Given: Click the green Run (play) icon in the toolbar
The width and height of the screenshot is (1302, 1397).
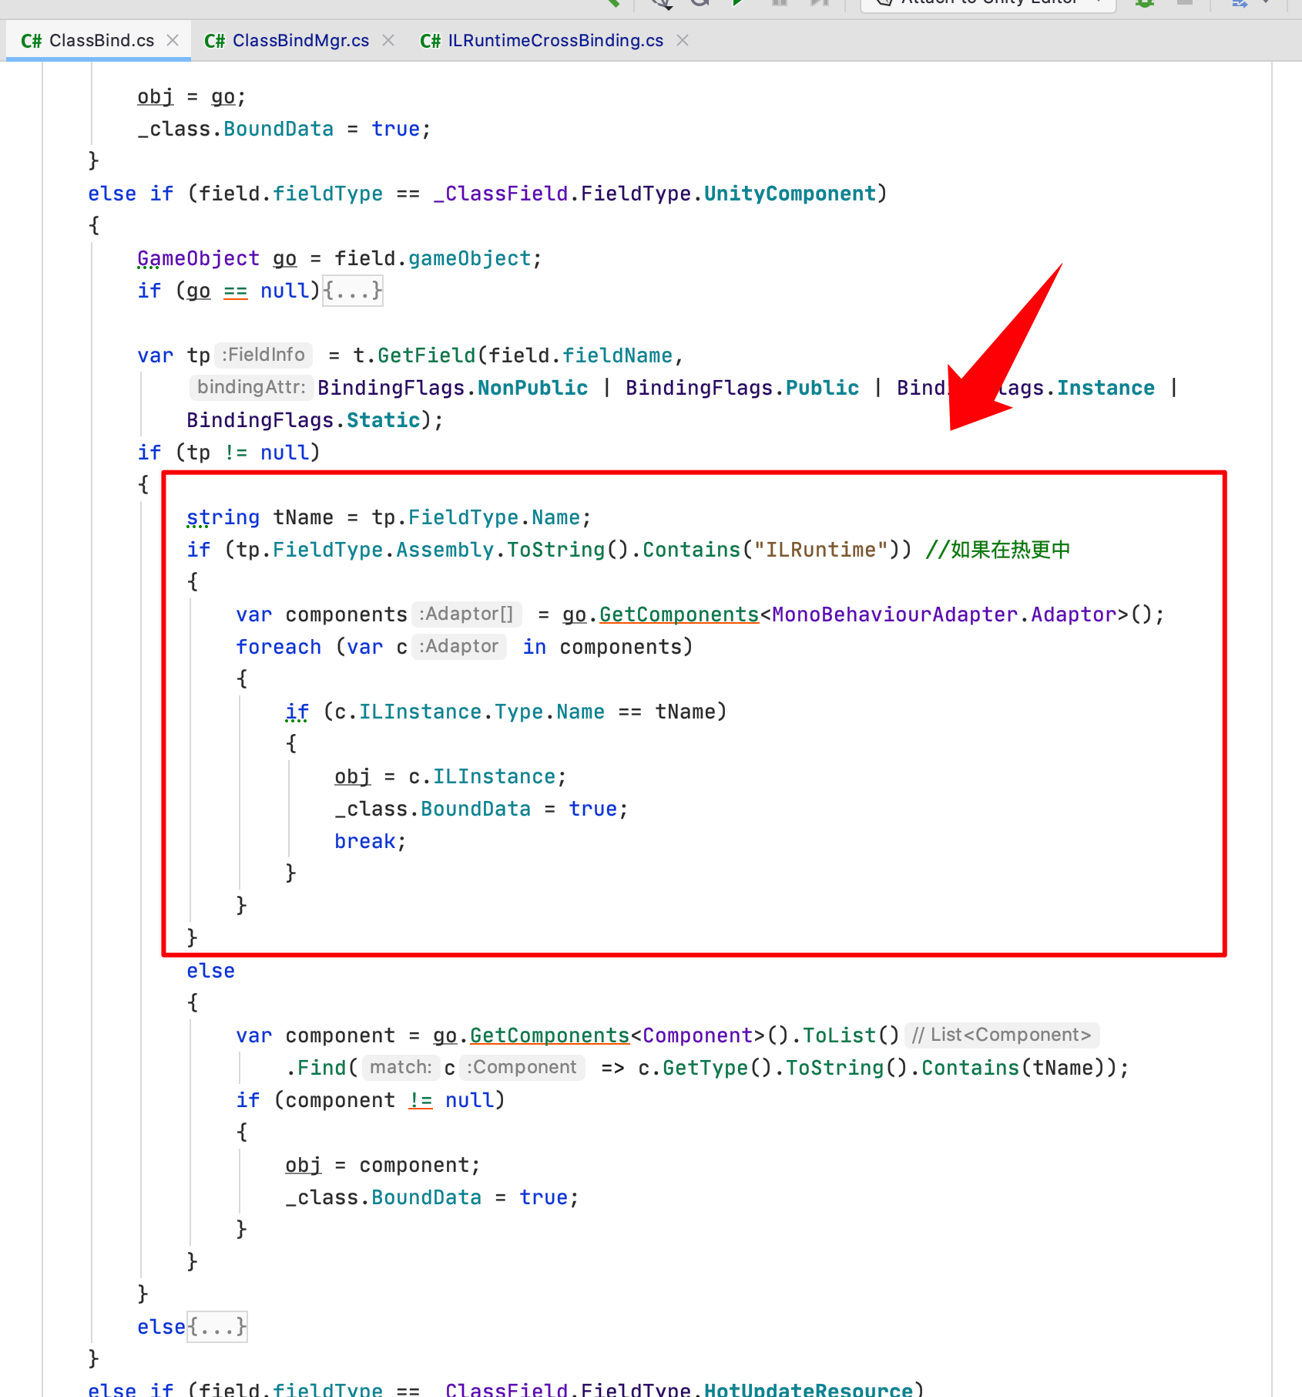Looking at the screenshot, I should pyautogui.click(x=737, y=4).
